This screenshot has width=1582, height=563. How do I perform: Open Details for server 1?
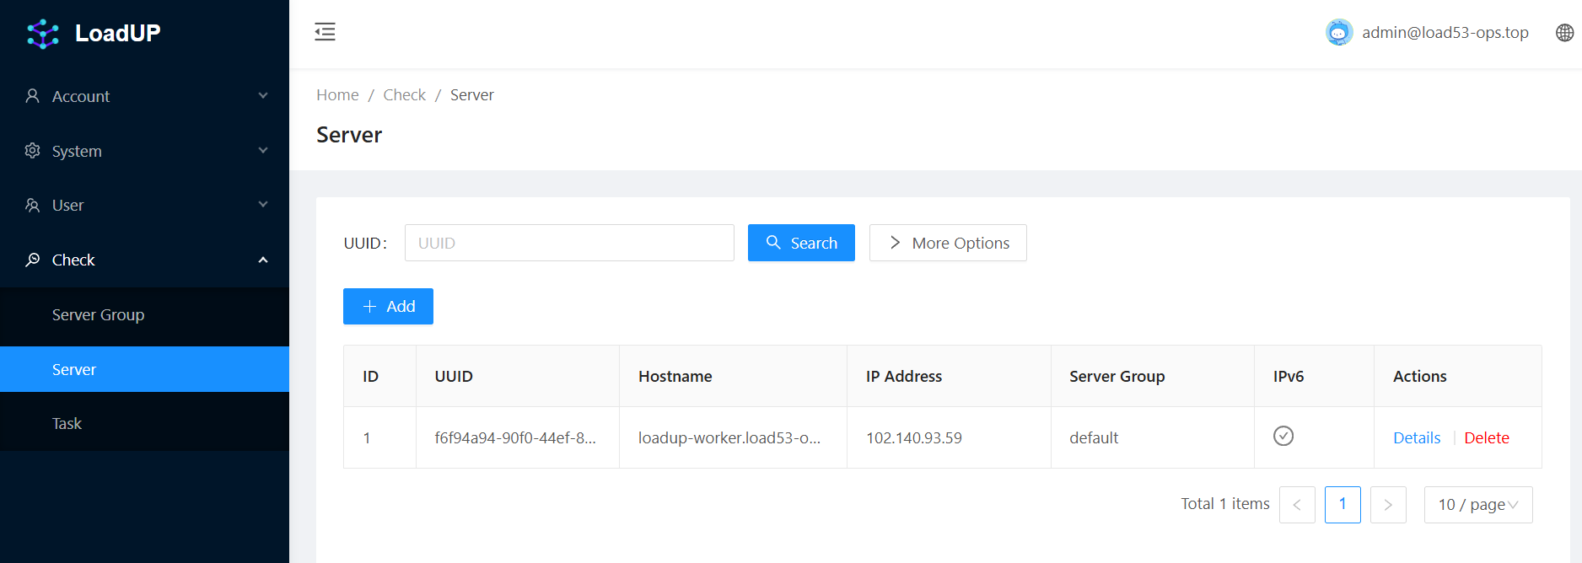point(1416,438)
